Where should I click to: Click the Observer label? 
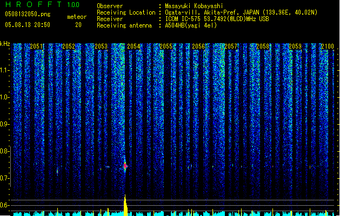coord(110,6)
